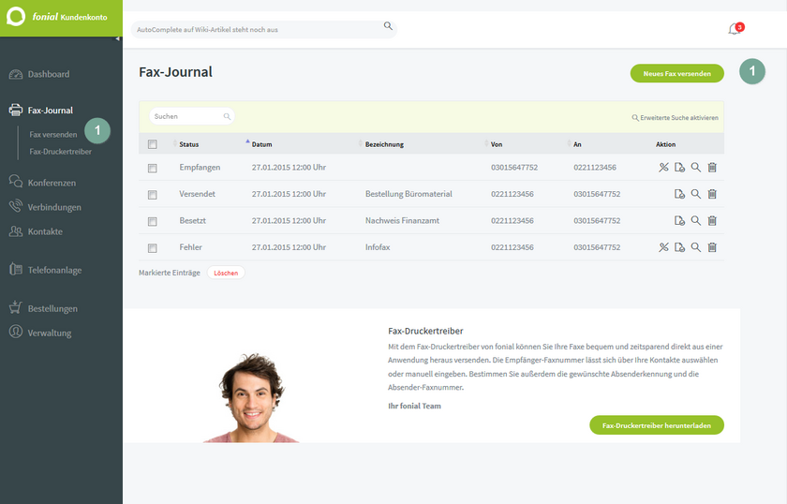This screenshot has height=504, width=787.
Task: Click the Dashboard gauge icon
Action: [16, 74]
